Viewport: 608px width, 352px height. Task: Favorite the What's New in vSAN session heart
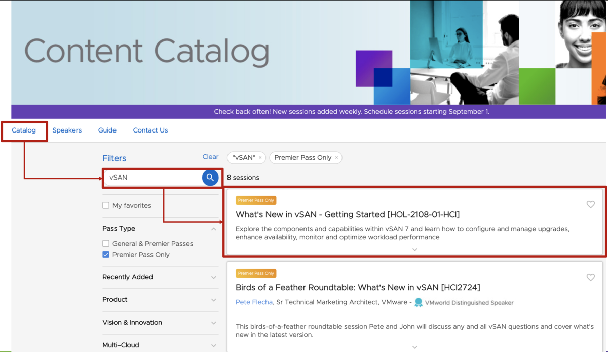(x=590, y=204)
